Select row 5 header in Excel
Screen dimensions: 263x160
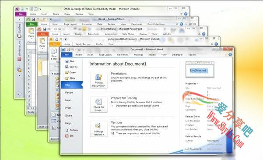pos(29,72)
